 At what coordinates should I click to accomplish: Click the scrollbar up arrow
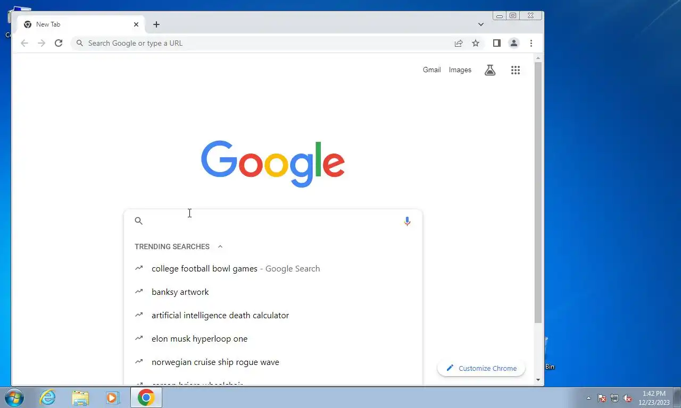point(538,57)
